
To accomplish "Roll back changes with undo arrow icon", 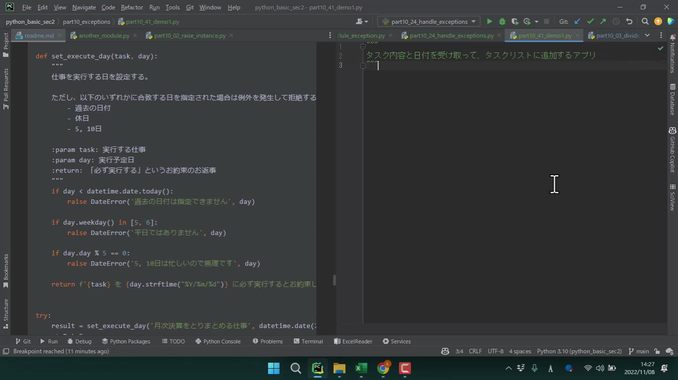I will (629, 21).
